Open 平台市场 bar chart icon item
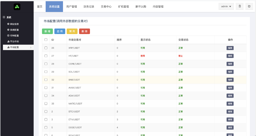Viewport: 256px width, 136px height. (8, 42)
